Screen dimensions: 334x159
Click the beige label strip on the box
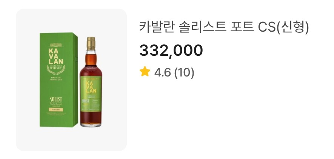tap(55, 110)
